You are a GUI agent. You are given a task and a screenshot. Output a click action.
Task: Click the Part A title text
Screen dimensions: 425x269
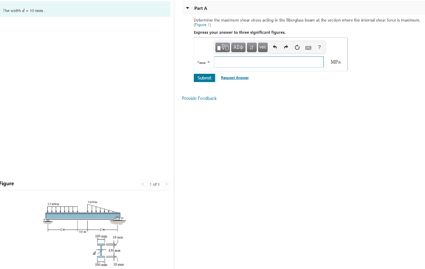pos(200,8)
